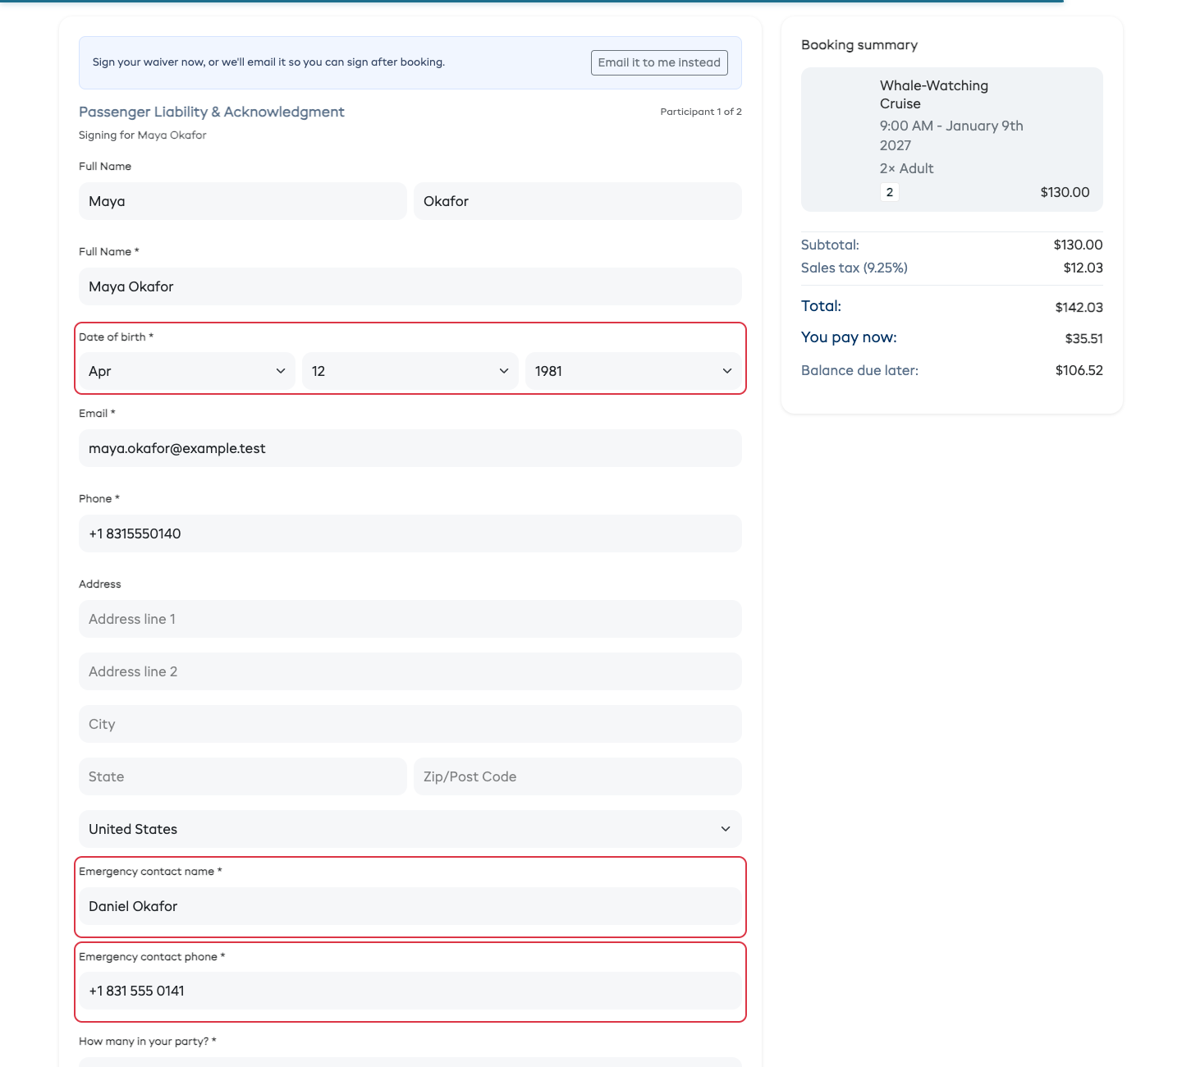This screenshot has width=1182, height=1067.
Task: Focus the Address line 2 field
Action: coord(410,671)
